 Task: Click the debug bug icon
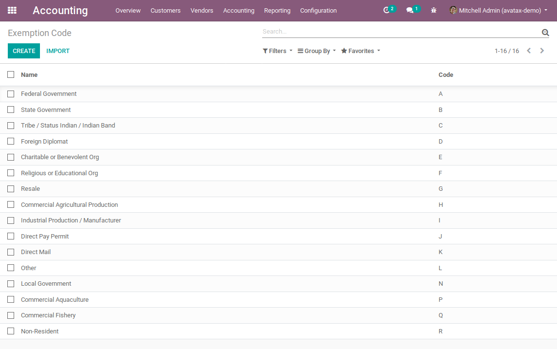[434, 10]
